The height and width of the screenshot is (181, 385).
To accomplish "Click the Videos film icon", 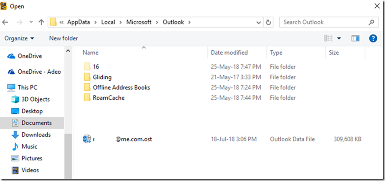I will click(x=15, y=170).
